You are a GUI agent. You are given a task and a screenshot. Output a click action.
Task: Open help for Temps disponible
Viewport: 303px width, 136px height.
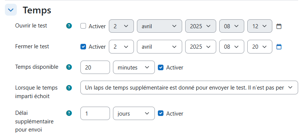pyautogui.click(x=69, y=67)
